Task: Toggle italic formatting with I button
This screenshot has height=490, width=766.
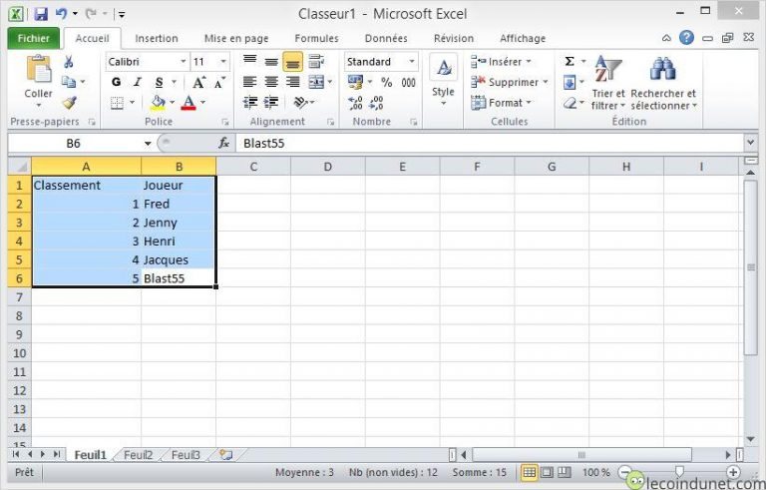Action: [133, 83]
